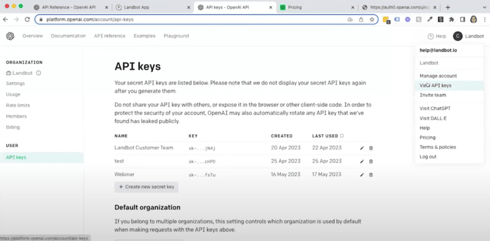Viewport: 490px width, 241px height.
Task: Open the Chrome profile menu
Action: pyautogui.click(x=474, y=19)
